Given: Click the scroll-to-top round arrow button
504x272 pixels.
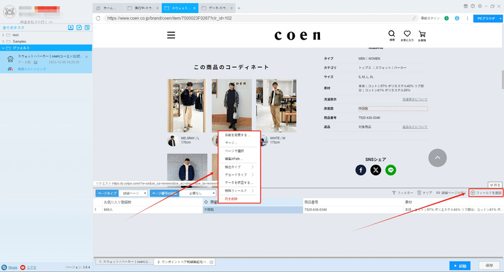Looking at the screenshot, I should 437,158.
